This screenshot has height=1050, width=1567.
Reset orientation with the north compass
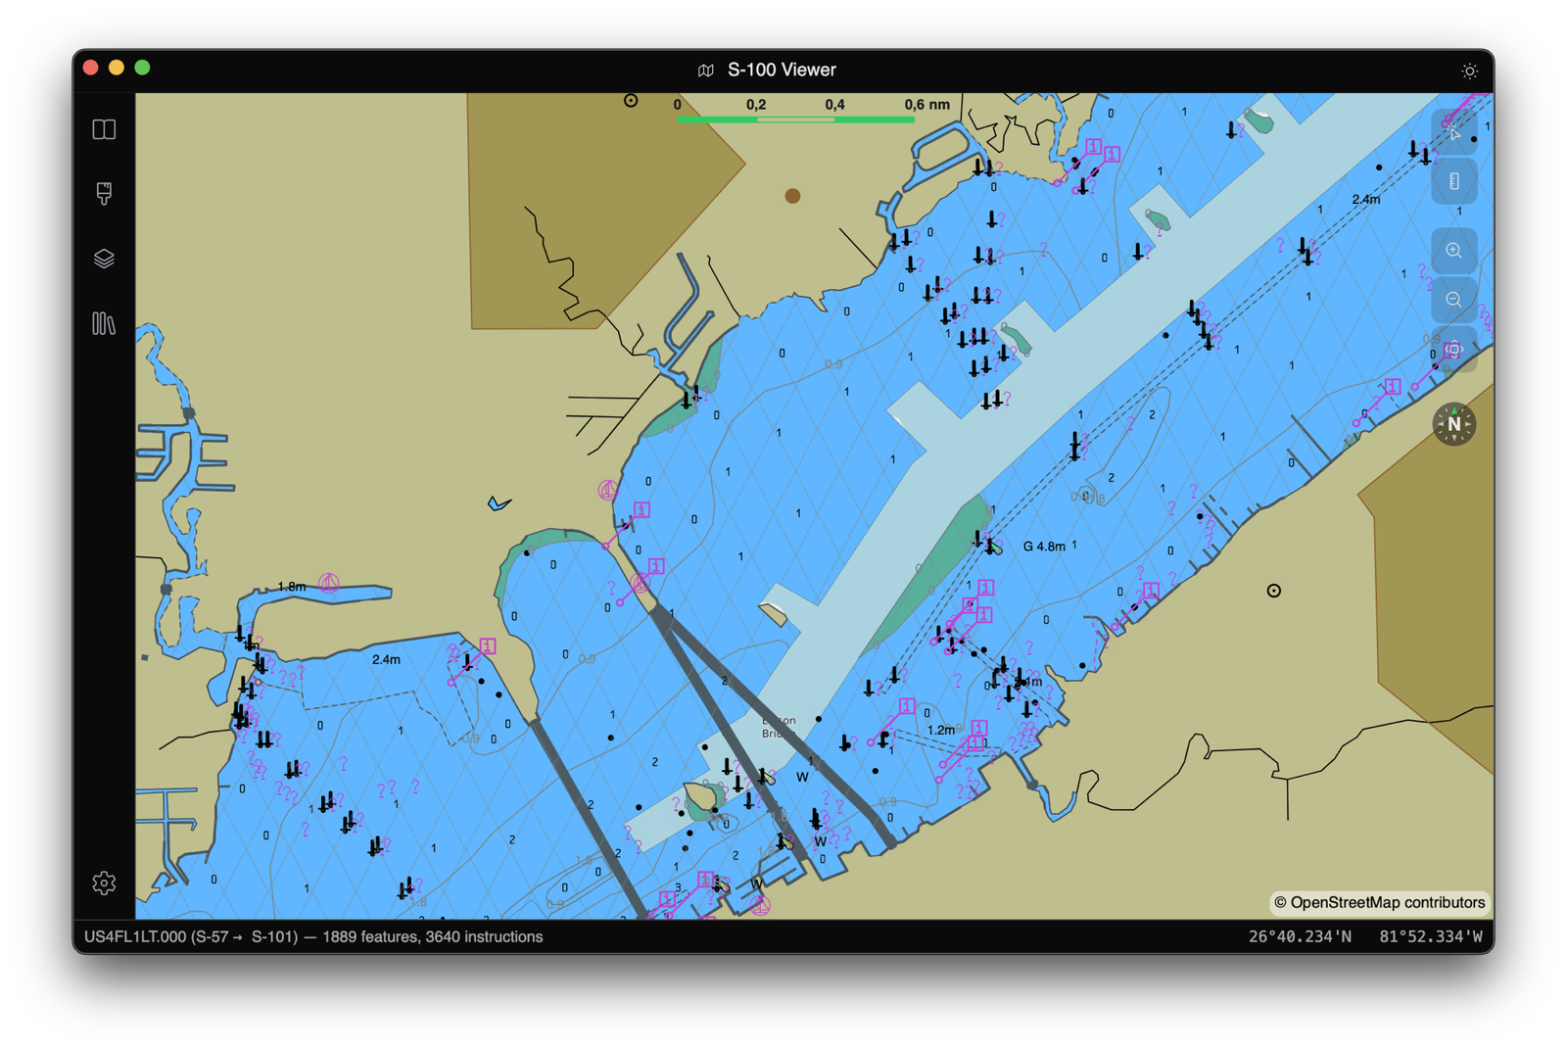click(1454, 424)
